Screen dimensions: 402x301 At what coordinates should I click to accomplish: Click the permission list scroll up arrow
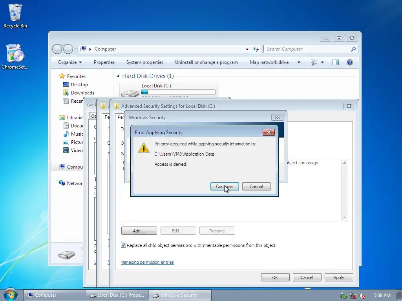pyautogui.click(x=344, y=163)
